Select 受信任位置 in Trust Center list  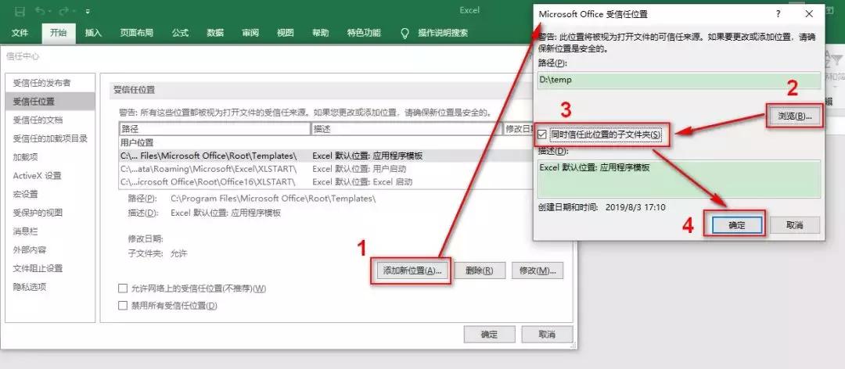(50, 102)
